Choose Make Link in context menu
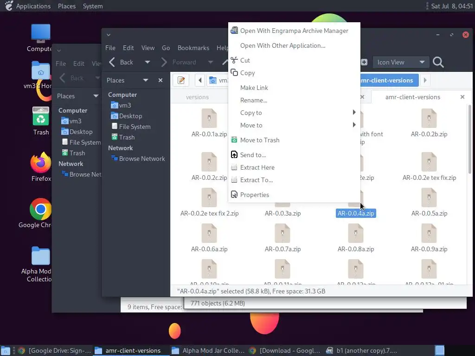475x356 pixels. pos(294,88)
